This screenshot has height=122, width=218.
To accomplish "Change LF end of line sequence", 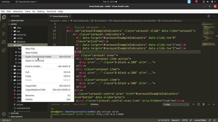I will click(191, 120).
